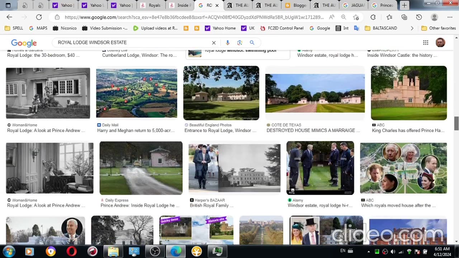This screenshot has height=258, width=459.
Task: Open the black-and-white family at window photo
Action: [48, 93]
